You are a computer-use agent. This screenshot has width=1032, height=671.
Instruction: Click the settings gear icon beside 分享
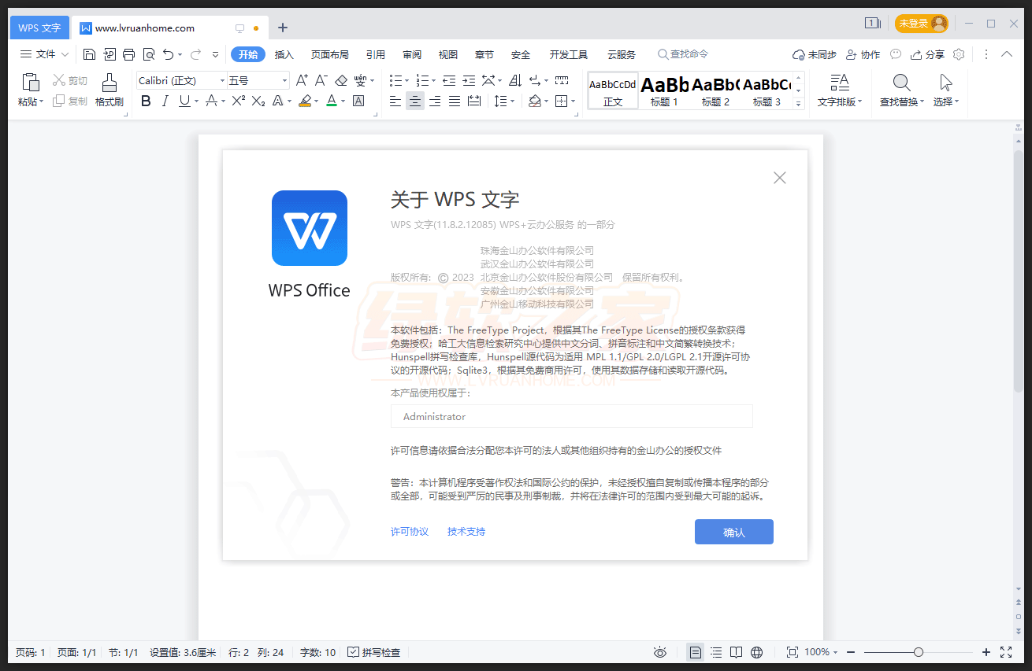(959, 54)
